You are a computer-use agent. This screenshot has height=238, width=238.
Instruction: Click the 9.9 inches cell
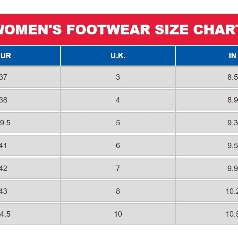(232, 168)
